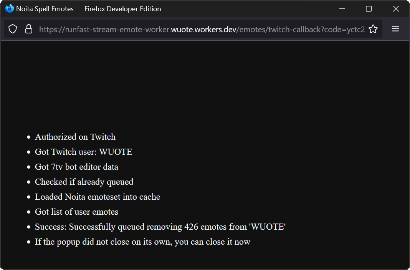Select the 'Got Twitch user: WUOTE' text
The height and width of the screenshot is (270, 410).
(x=83, y=152)
